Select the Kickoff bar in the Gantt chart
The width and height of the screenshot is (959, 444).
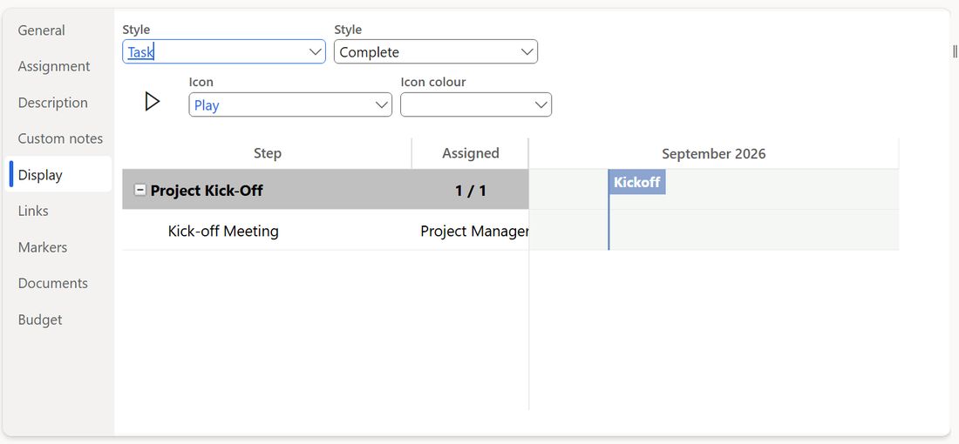click(636, 182)
